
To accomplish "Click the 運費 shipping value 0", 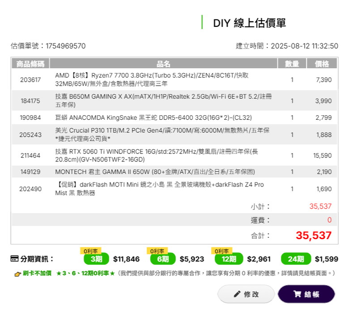I will (x=329, y=220).
